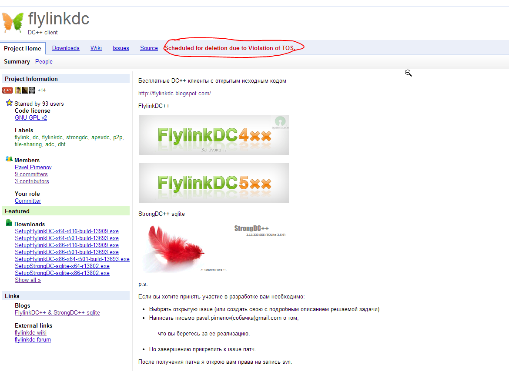Open the flylinkdc-wiki external link
The width and height of the screenshot is (509, 372).
click(30, 333)
